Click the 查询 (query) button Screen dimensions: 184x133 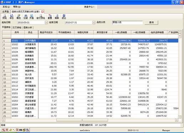pos(151,22)
